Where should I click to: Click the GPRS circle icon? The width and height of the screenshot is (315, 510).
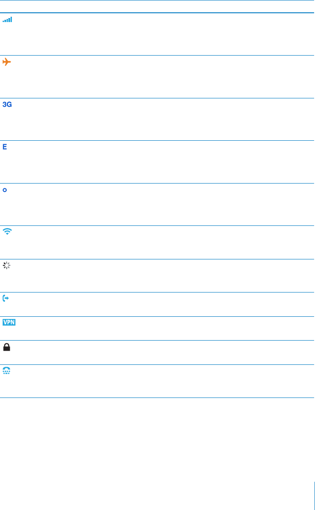coord(5,190)
